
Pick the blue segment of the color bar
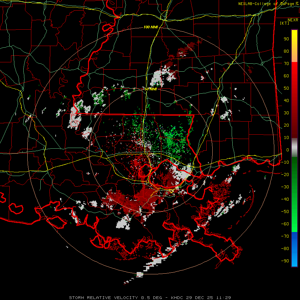click(294, 249)
